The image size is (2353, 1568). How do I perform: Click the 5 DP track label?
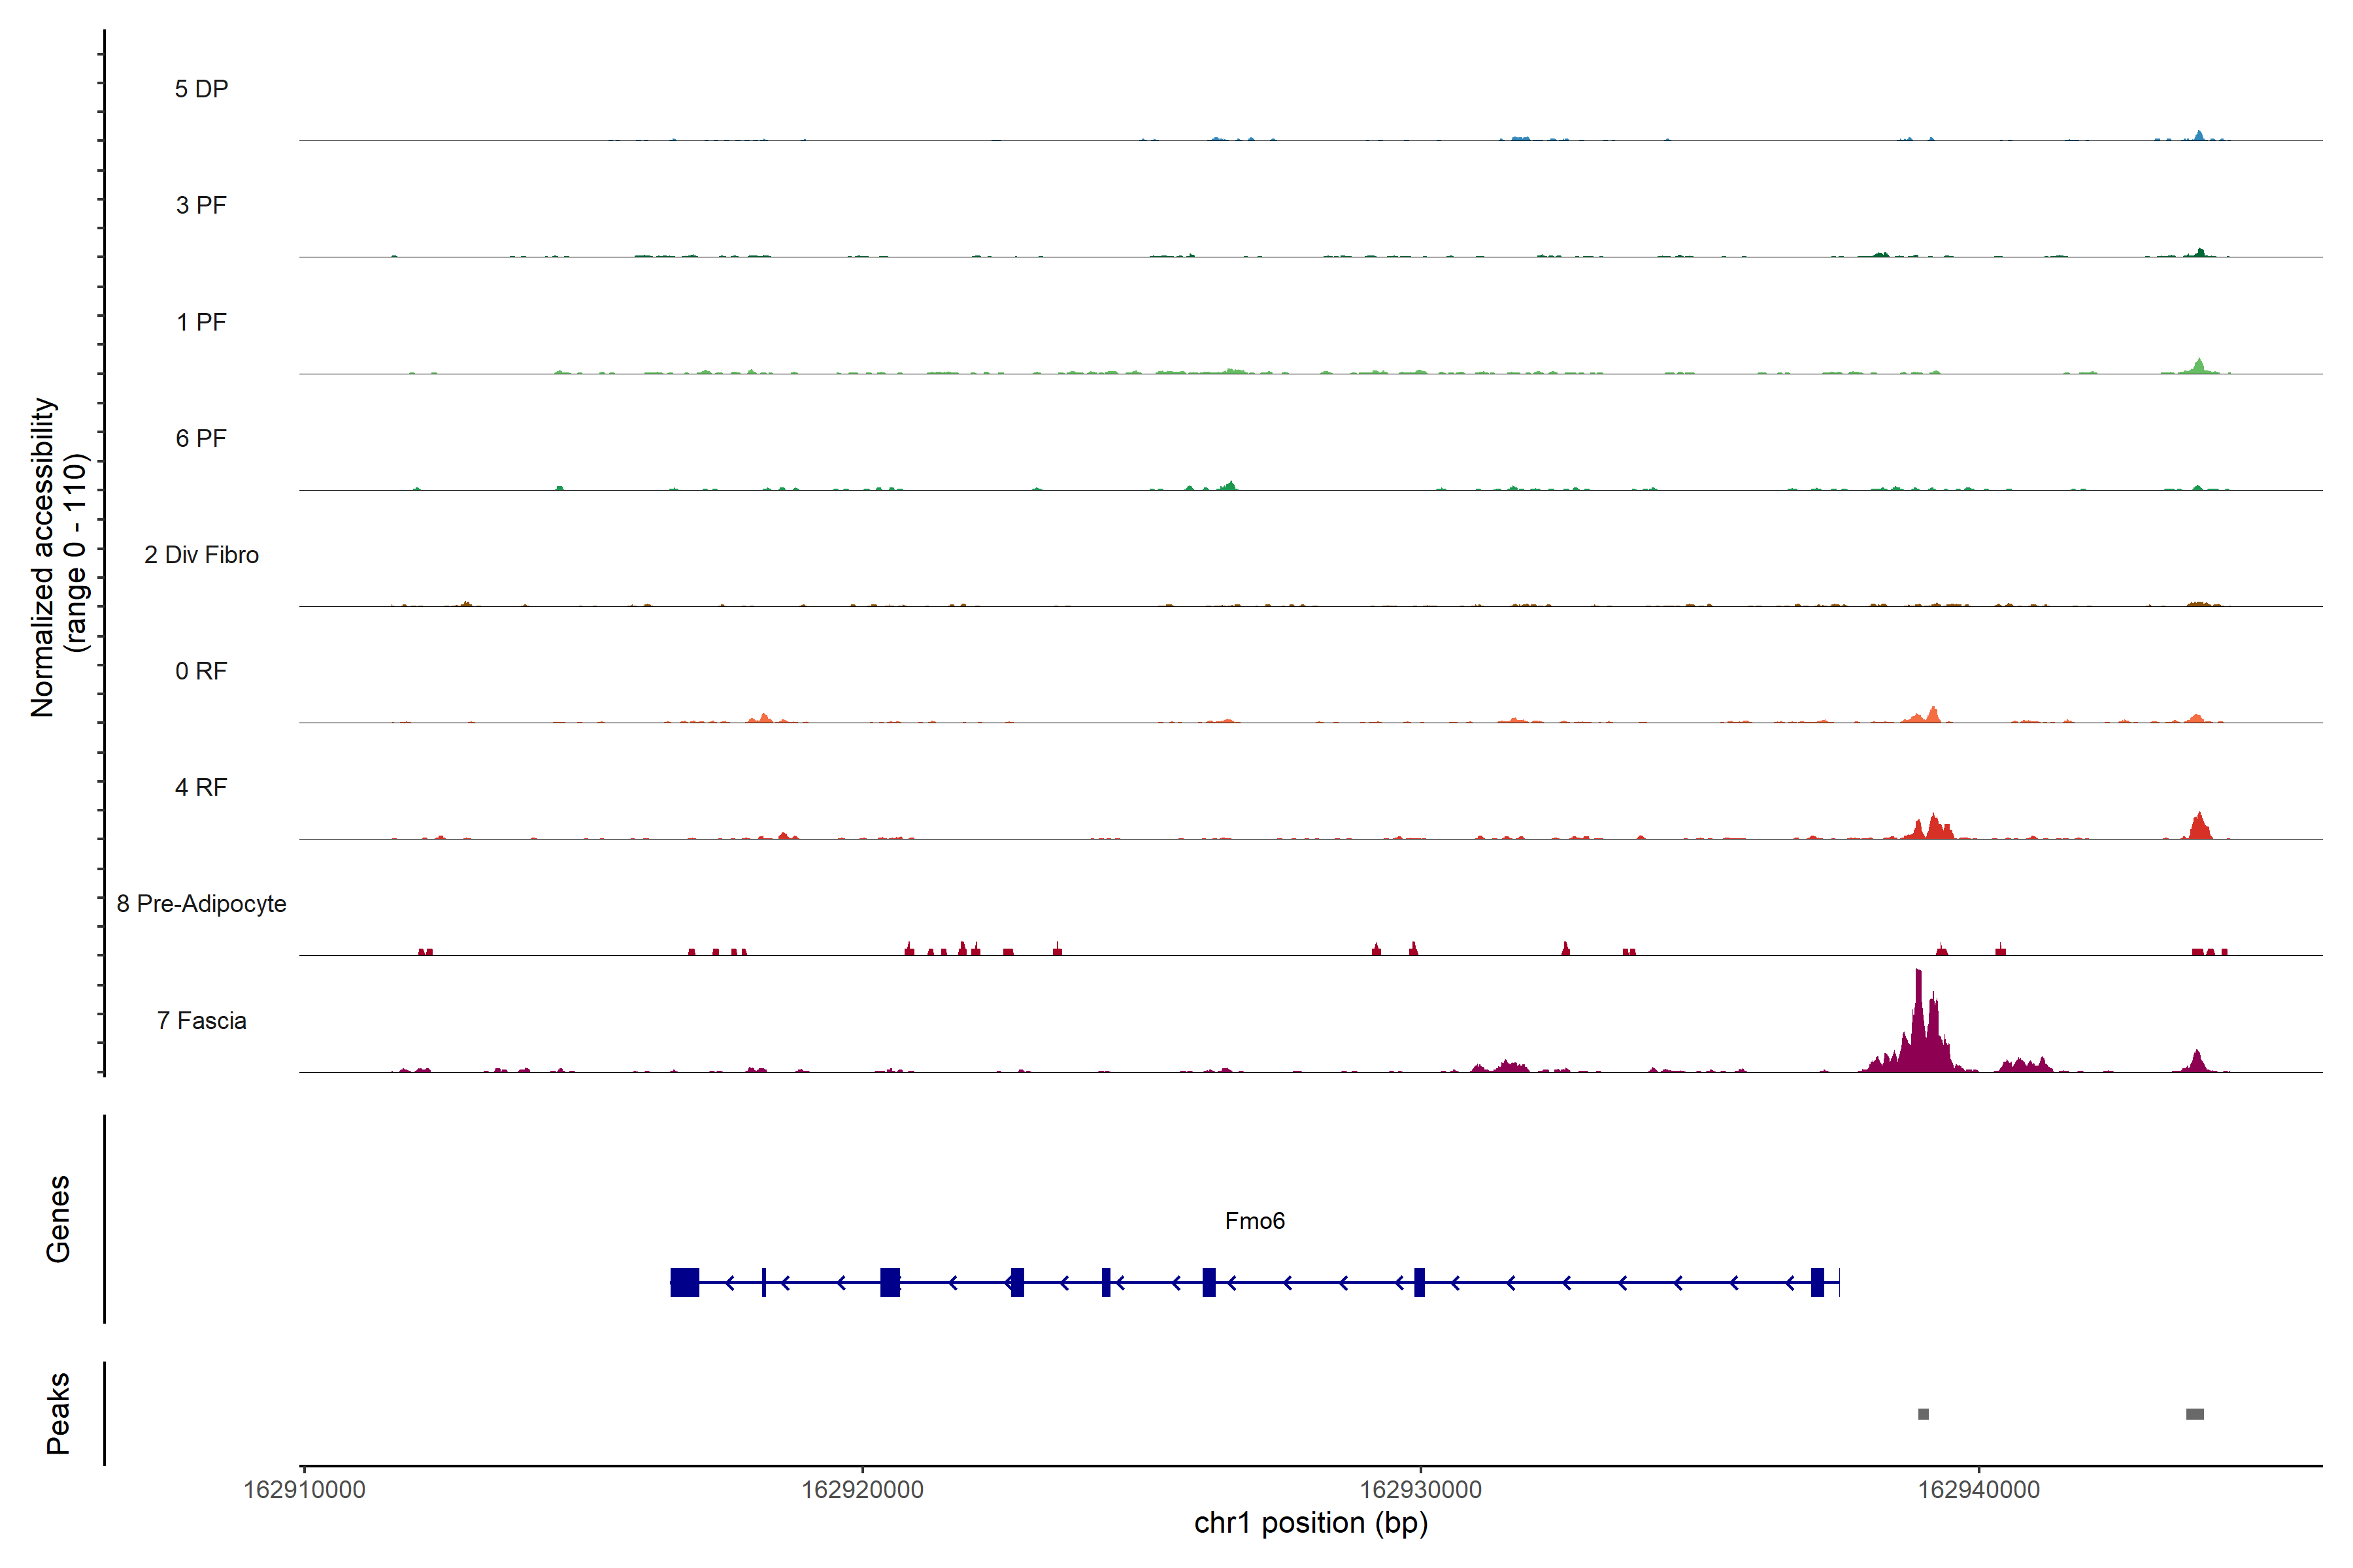tap(201, 89)
